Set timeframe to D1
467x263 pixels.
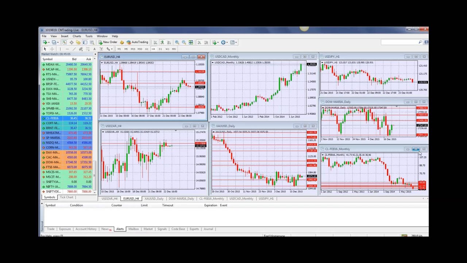(x=160, y=49)
